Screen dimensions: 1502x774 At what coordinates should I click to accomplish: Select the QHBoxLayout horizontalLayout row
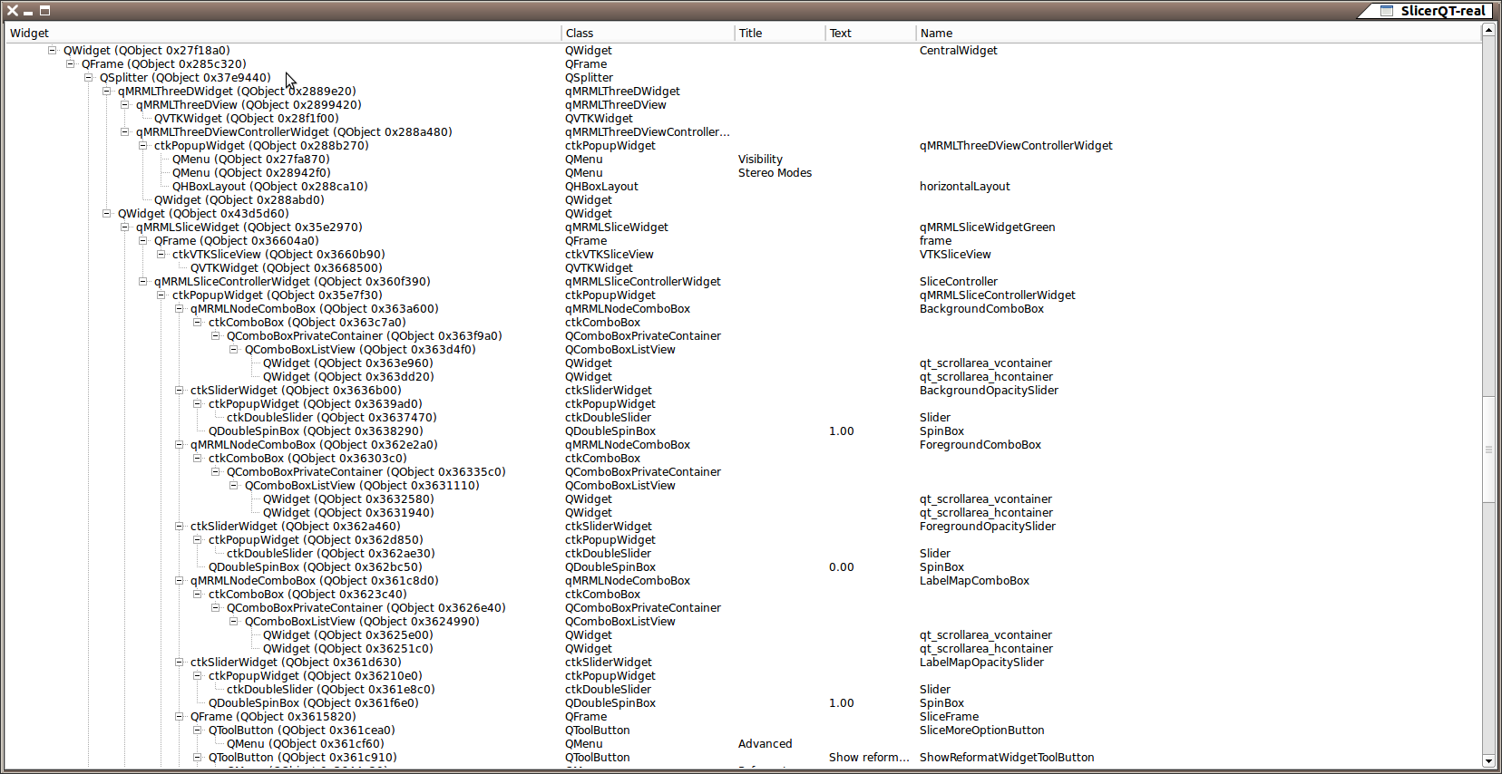pos(269,187)
